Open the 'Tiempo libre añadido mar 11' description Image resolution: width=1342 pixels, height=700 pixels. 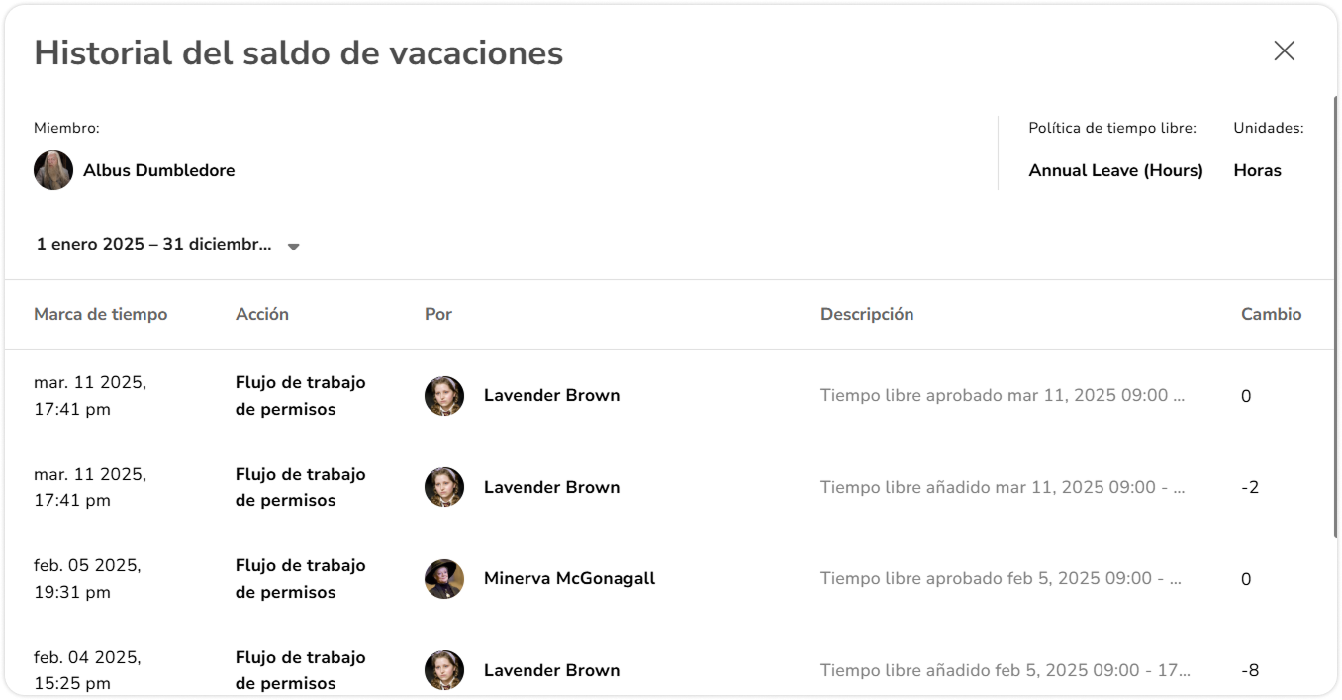pyautogui.click(x=1002, y=487)
